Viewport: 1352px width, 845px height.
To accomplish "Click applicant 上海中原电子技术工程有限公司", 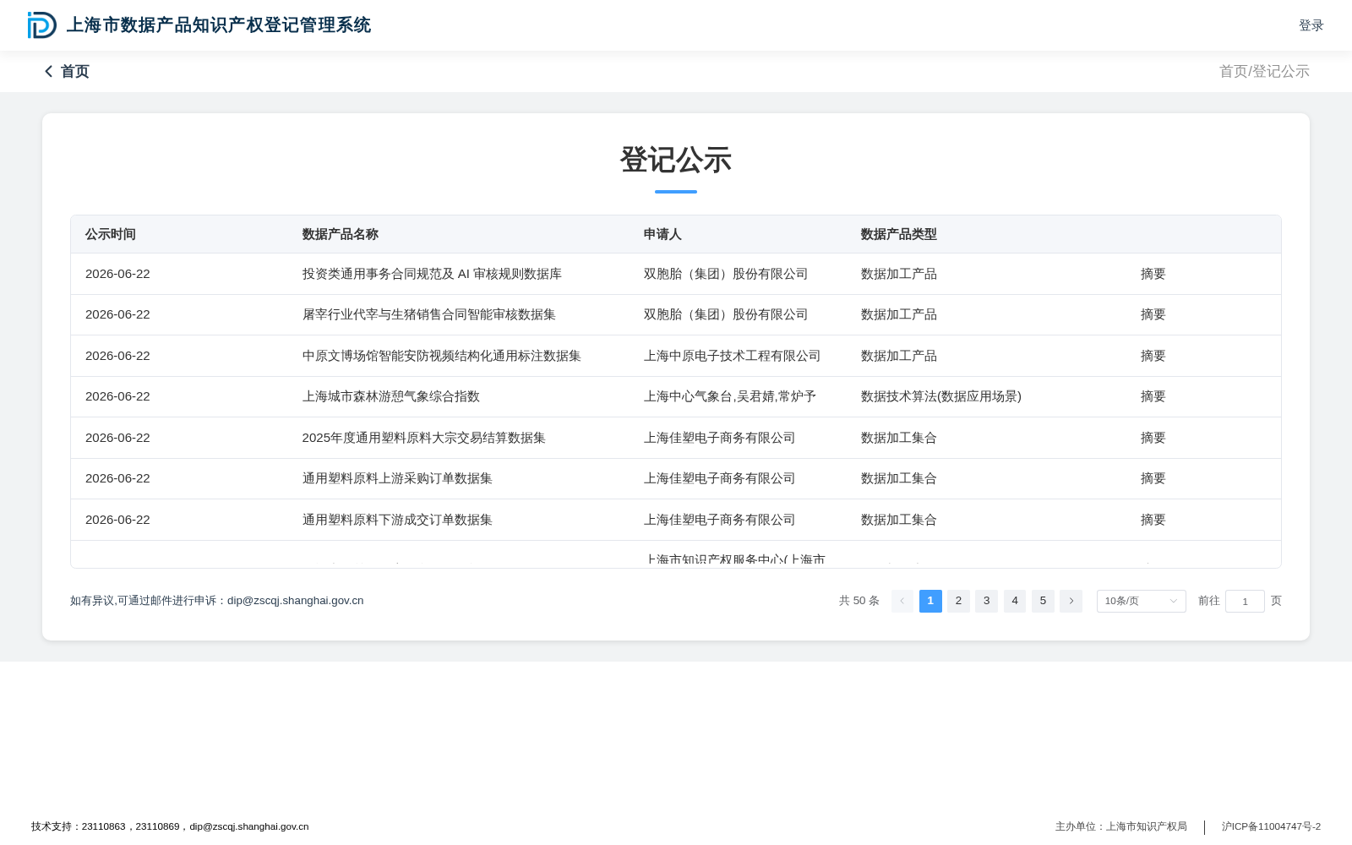I will click(732, 356).
